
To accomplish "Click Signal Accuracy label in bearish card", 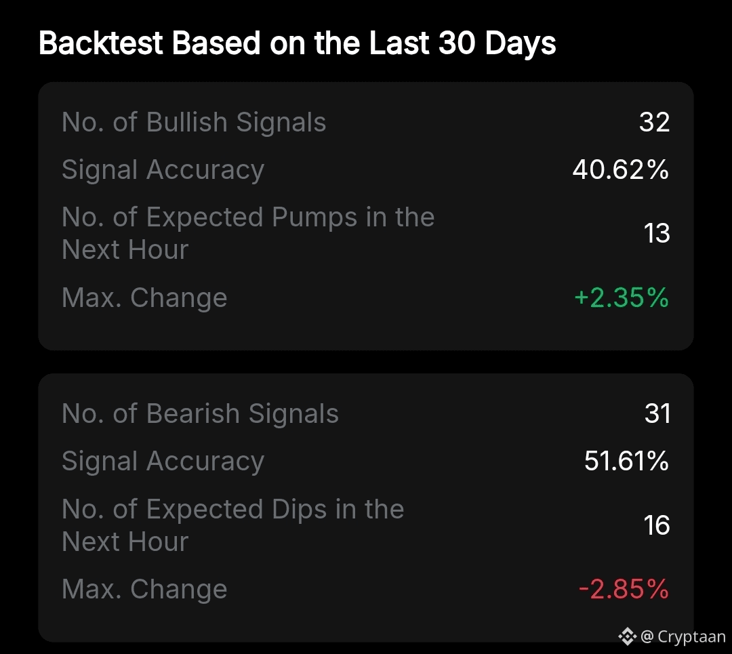I will pyautogui.click(x=163, y=462).
